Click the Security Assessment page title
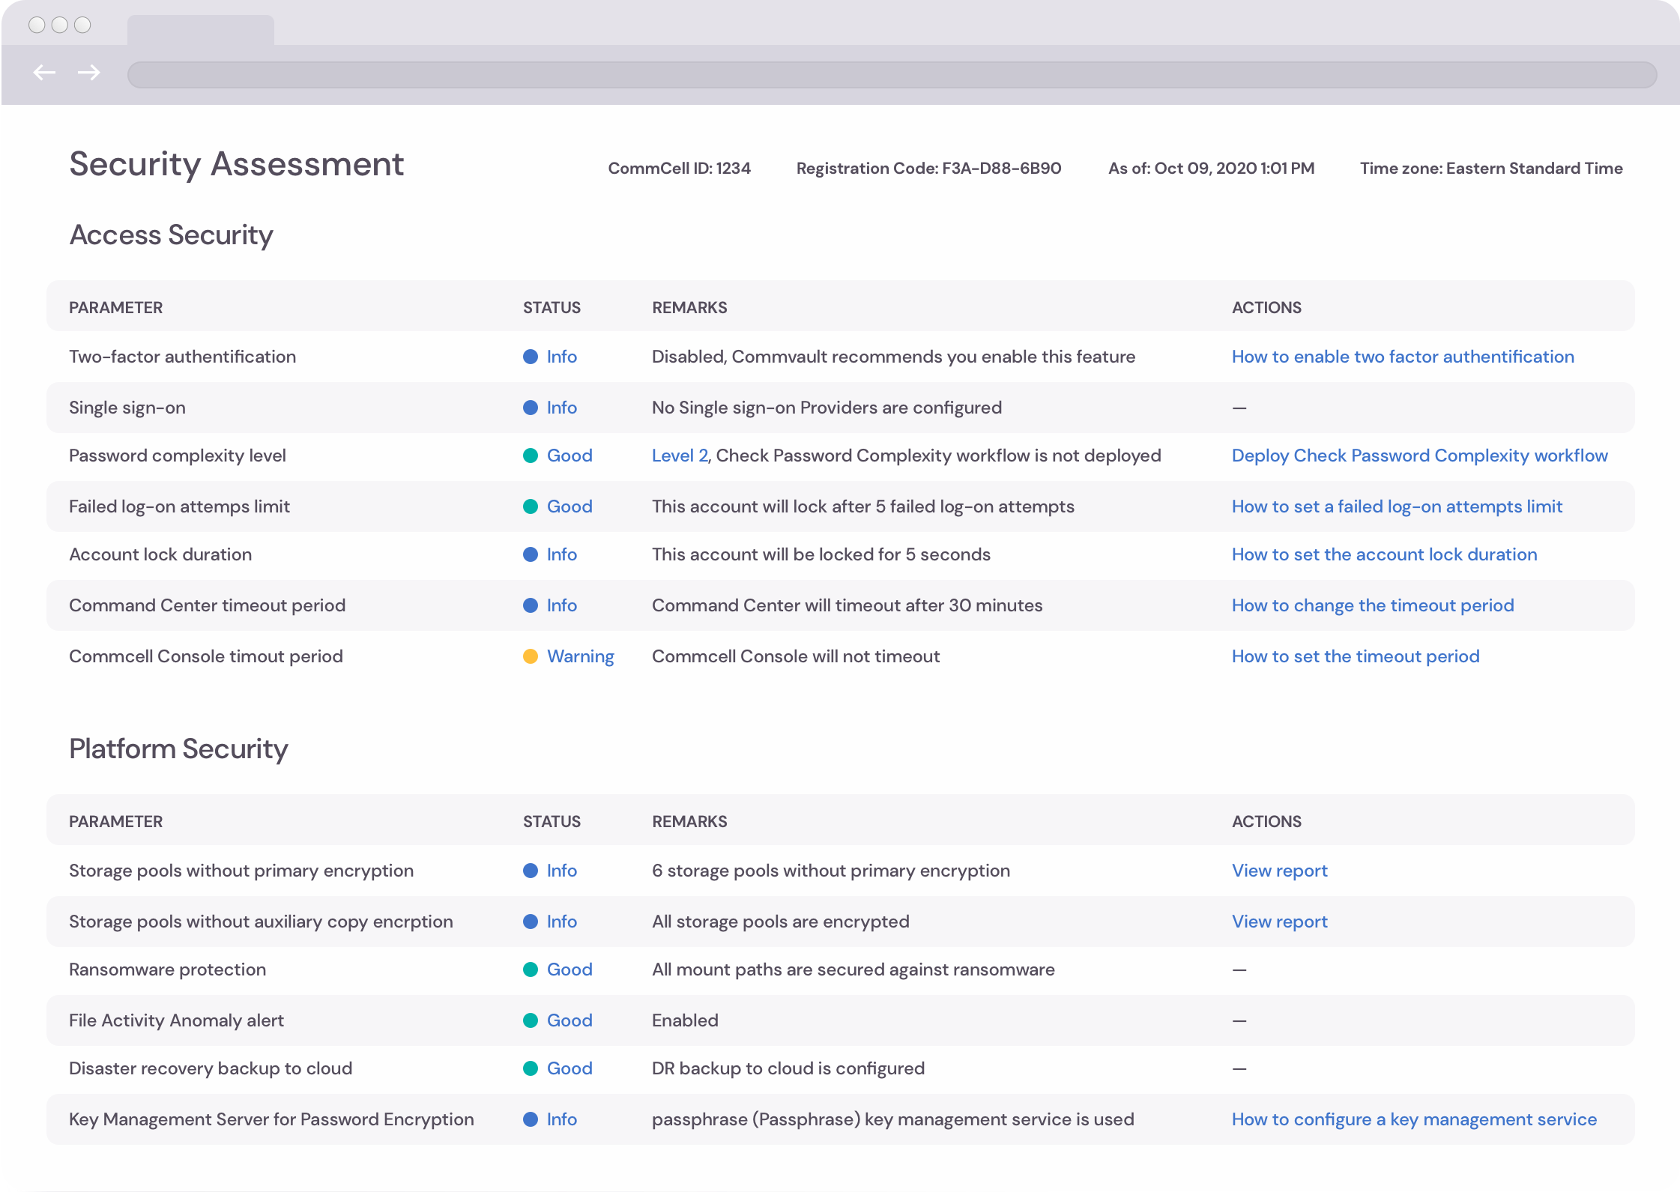The width and height of the screenshot is (1680, 1192). point(237,164)
